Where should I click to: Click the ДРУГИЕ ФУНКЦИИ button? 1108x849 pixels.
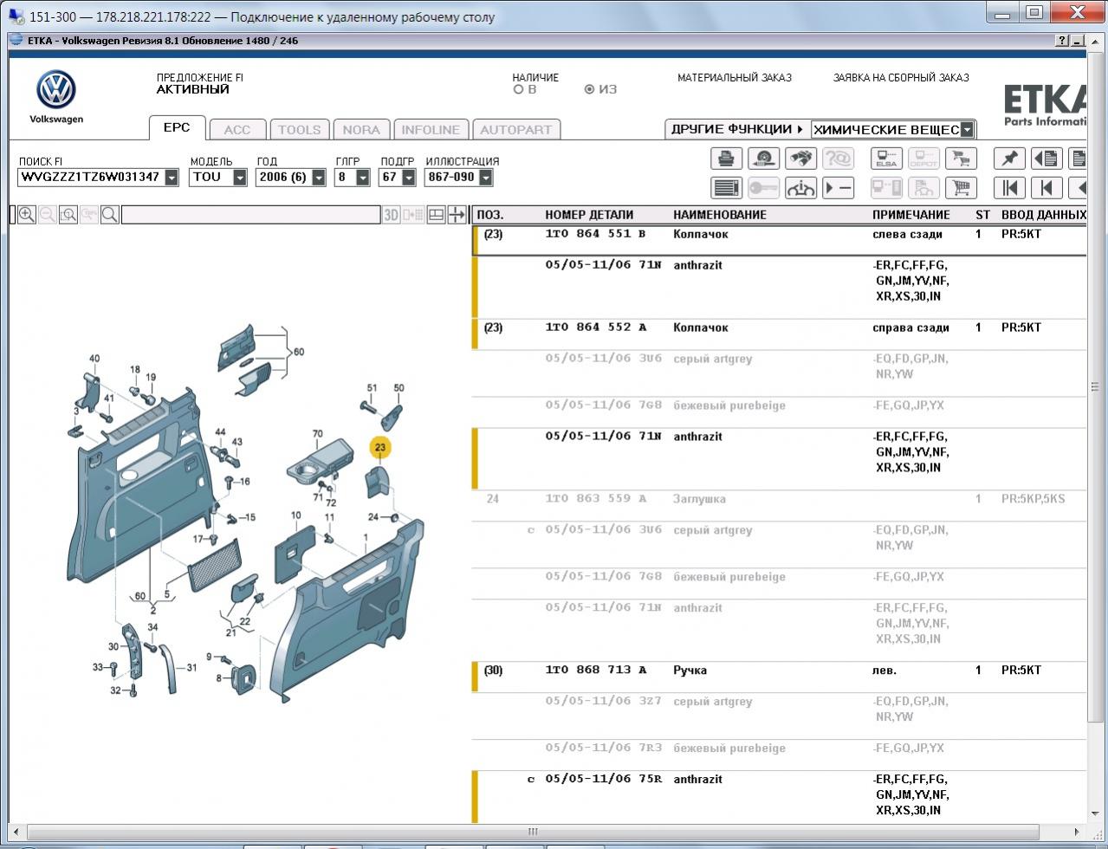point(737,129)
